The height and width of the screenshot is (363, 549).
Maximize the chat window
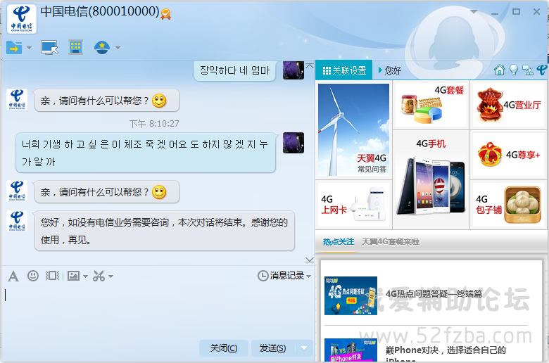(516, 11)
